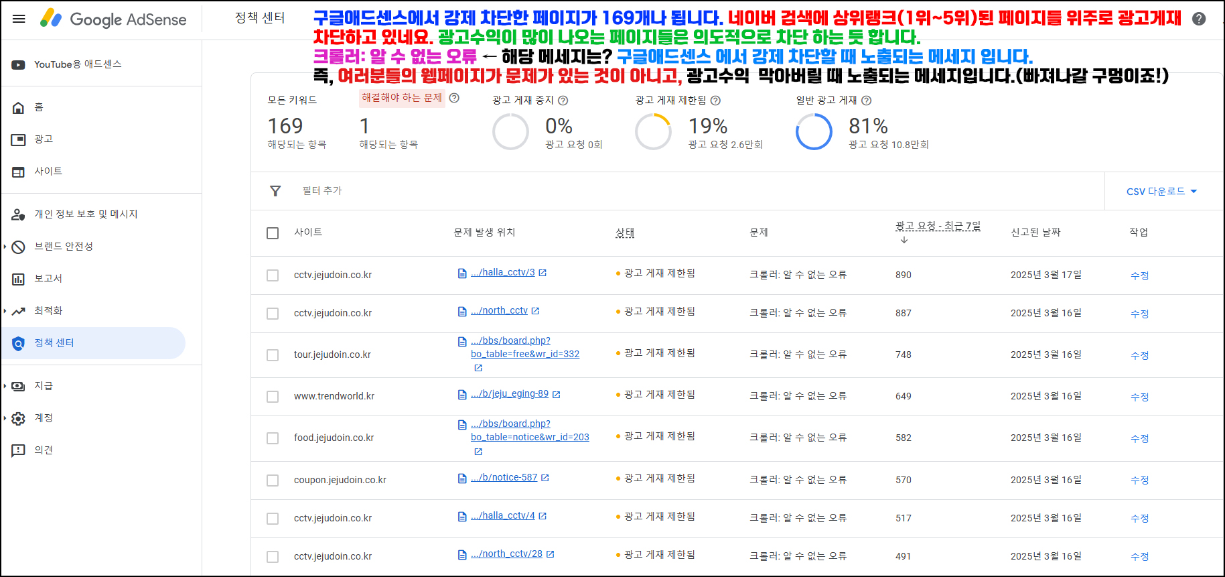The image size is (1225, 577).
Task: Open external link icon for jeju_eging-89
Action: [x=556, y=395]
